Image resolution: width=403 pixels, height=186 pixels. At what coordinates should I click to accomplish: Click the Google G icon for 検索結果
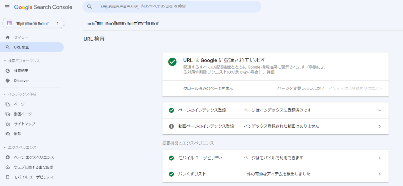point(8,71)
